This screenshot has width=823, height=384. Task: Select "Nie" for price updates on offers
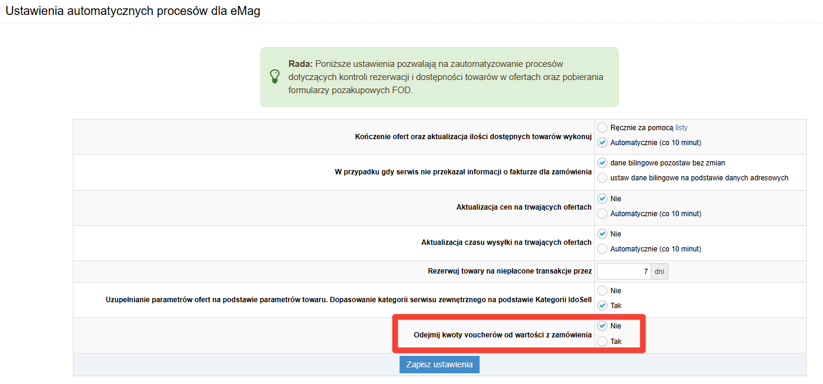[x=602, y=199]
